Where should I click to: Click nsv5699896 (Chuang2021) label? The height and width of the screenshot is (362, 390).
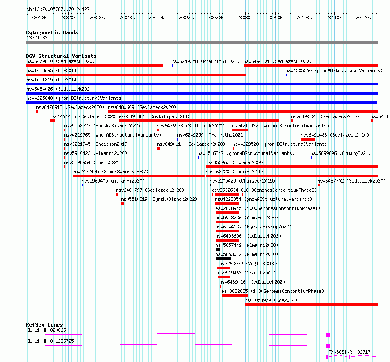point(340,153)
